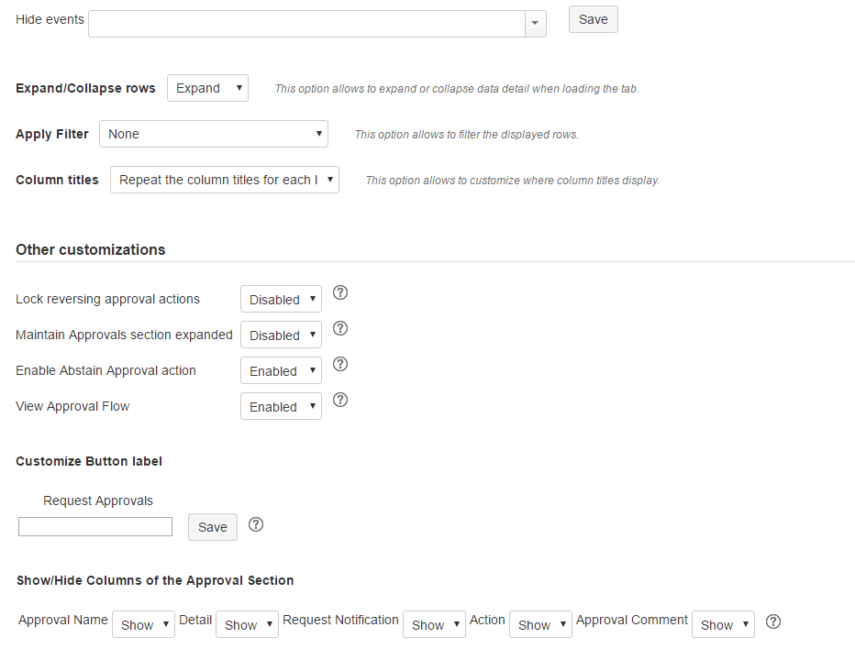
Task: Change Maintain Approvals section expanded setting
Action: pos(281,335)
